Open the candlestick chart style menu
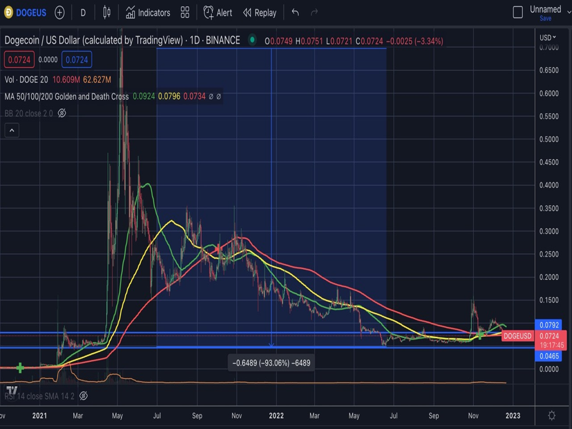Viewport: 572px width, 429px height. point(107,12)
